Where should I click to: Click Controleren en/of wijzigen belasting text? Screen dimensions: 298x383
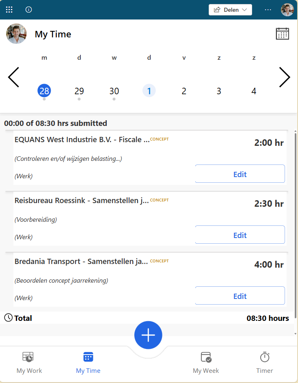[68, 159]
